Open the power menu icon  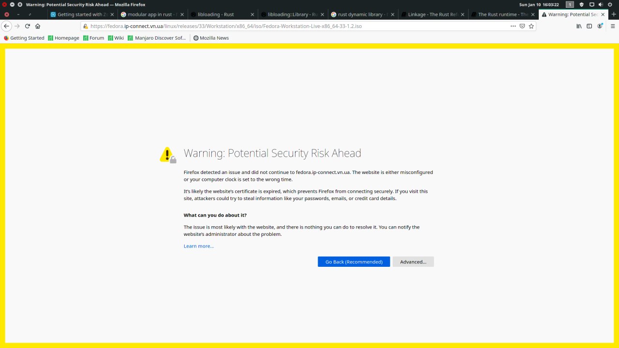click(610, 4)
